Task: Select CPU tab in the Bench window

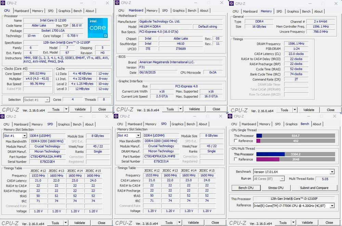Action: pos(234,124)
